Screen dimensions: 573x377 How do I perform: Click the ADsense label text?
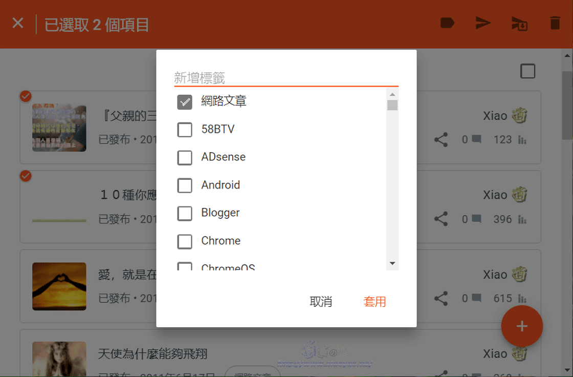pyautogui.click(x=223, y=157)
